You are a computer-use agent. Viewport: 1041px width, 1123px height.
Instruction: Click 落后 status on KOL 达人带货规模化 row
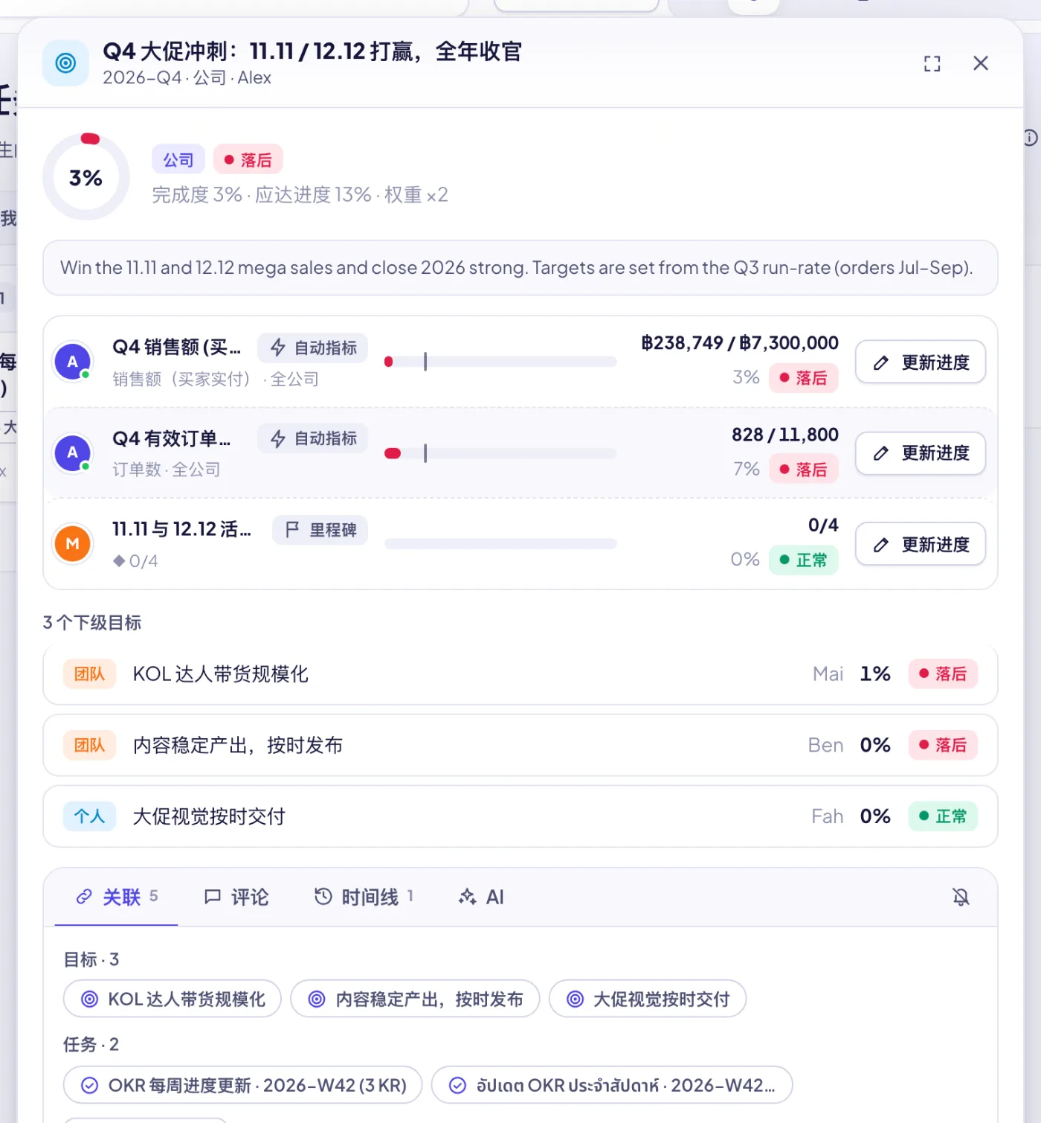coord(943,674)
